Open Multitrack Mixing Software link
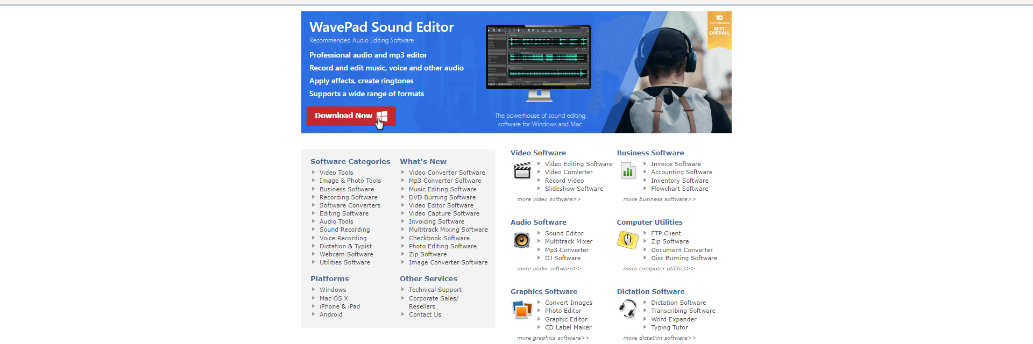 click(x=448, y=230)
